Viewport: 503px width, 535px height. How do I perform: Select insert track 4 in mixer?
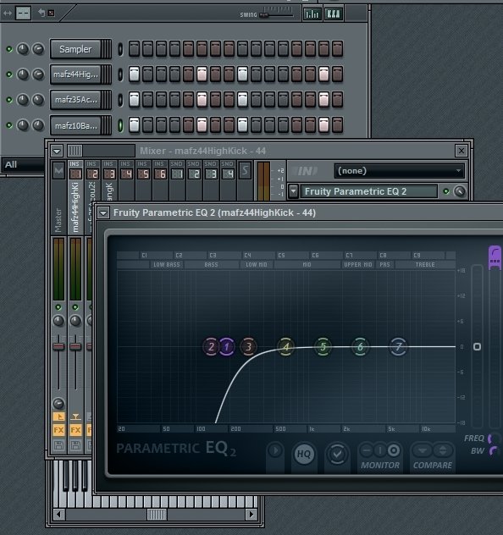(x=126, y=174)
